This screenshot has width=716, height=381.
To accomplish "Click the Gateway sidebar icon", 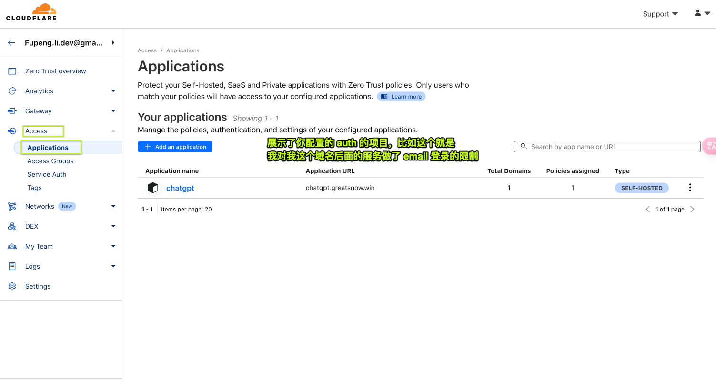I will 12,111.
